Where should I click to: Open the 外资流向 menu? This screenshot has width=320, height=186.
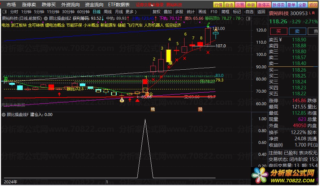point(71,5)
